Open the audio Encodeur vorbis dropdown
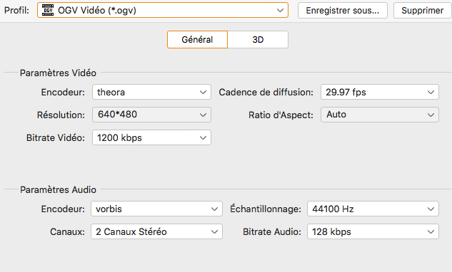This screenshot has width=452, height=272. click(x=156, y=209)
